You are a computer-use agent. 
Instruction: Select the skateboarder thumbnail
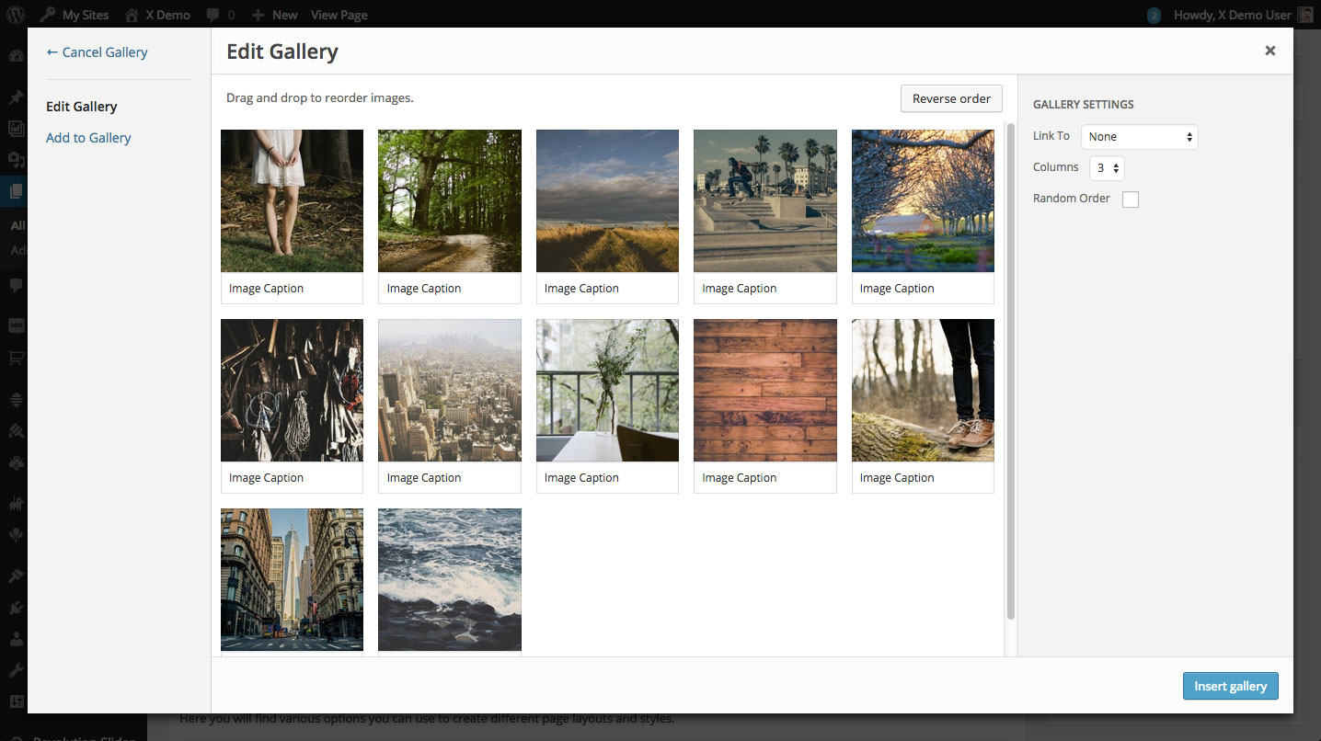point(765,200)
